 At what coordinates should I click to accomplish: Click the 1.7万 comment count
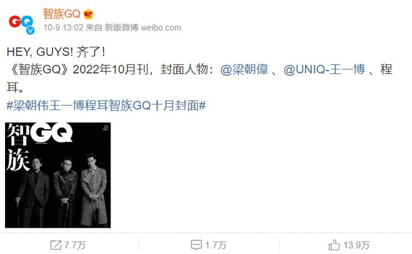click(x=216, y=245)
